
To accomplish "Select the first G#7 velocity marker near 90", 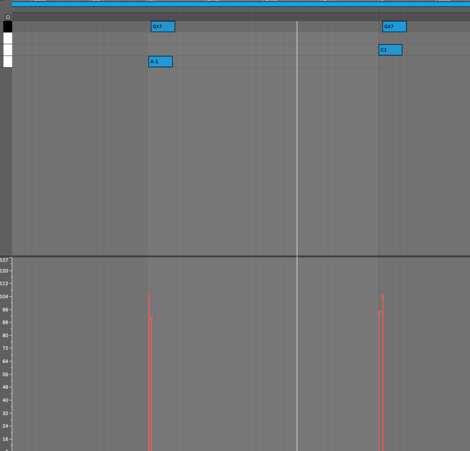I will [151, 319].
